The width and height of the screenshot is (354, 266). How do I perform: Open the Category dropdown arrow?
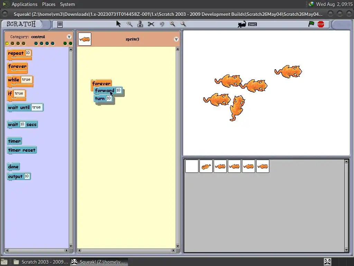pyautogui.click(x=69, y=37)
